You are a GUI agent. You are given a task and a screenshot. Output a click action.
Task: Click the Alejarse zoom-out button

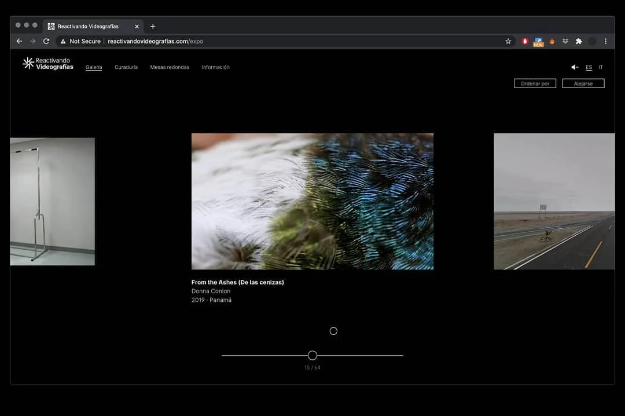[x=583, y=83]
